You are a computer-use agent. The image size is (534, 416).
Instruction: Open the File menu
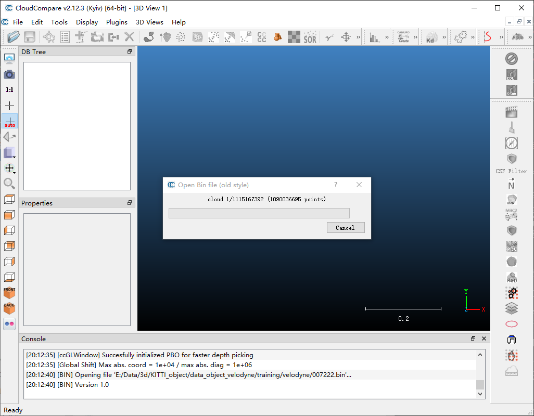point(18,22)
